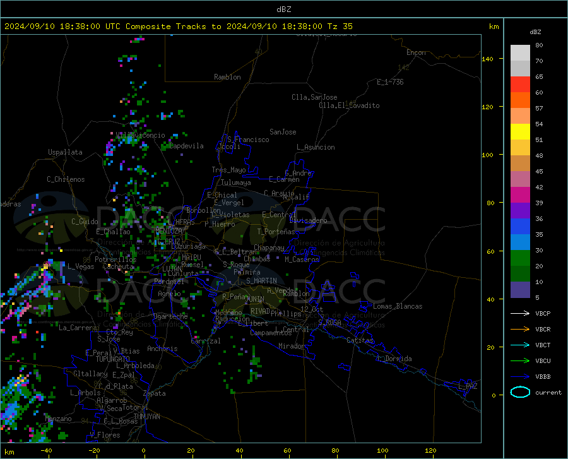The height and width of the screenshot is (459, 568).
Task: Click the Clla.SanJose map label
Action: click(314, 97)
